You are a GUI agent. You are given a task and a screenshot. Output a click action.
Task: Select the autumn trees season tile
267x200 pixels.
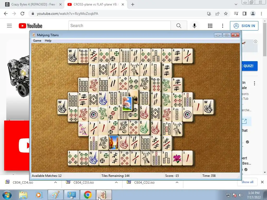114,142
